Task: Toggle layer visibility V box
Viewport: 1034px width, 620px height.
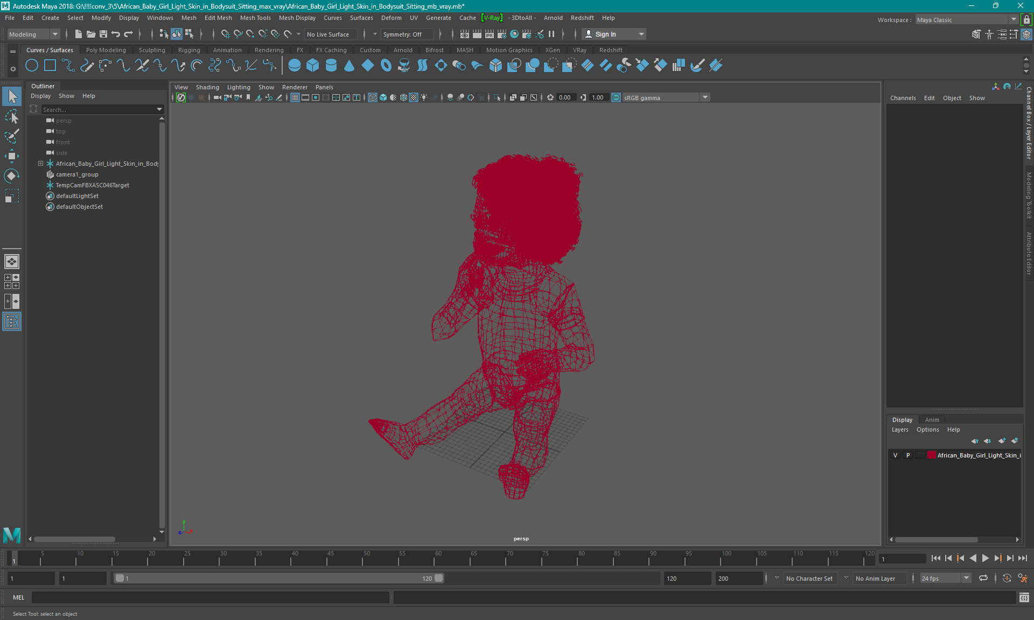Action: click(896, 455)
